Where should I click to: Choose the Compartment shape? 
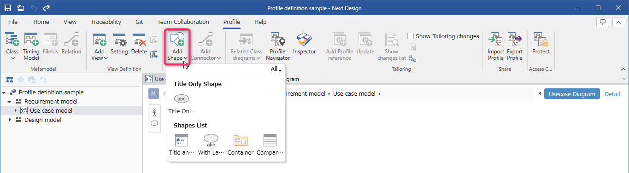point(270,145)
